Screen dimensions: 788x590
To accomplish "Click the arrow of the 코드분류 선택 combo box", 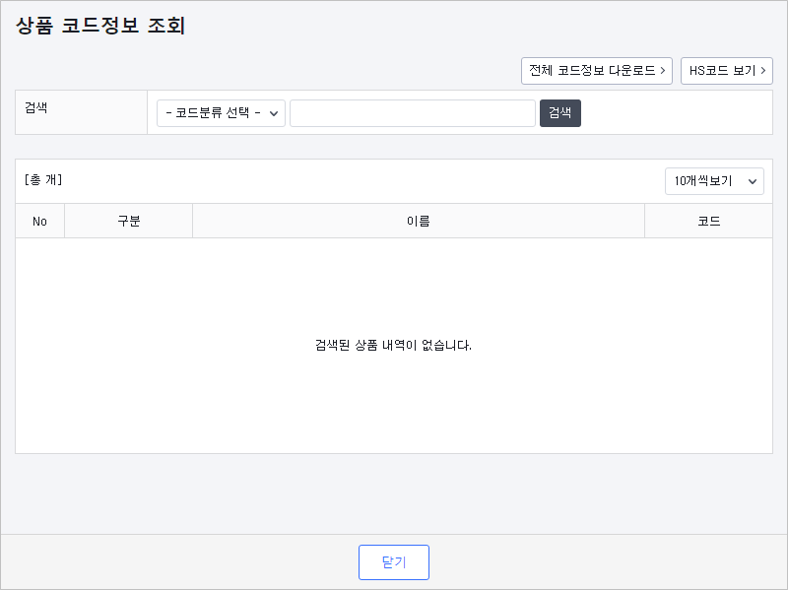I will point(274,113).
